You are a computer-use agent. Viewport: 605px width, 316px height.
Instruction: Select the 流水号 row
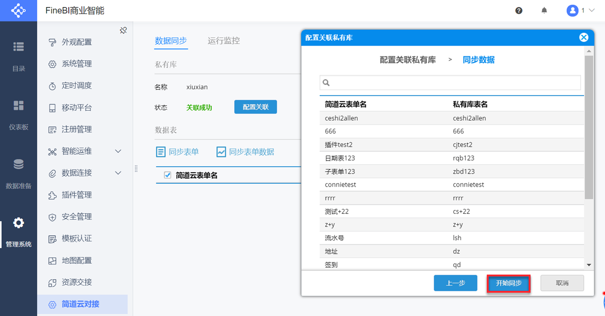click(x=452, y=238)
